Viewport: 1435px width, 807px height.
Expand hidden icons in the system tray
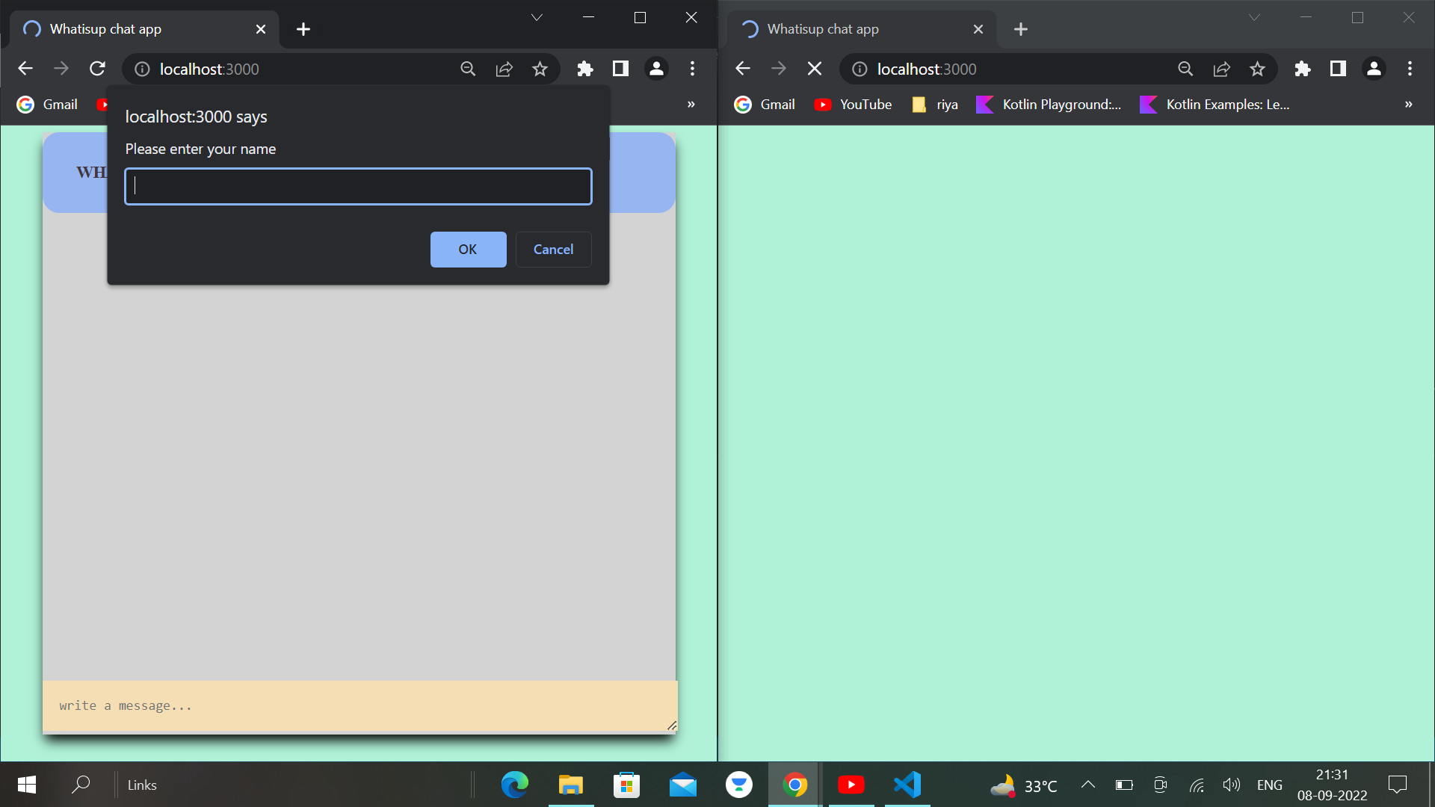[1087, 785]
